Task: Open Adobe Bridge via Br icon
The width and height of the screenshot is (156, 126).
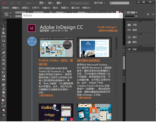Action: (x=12, y=3)
